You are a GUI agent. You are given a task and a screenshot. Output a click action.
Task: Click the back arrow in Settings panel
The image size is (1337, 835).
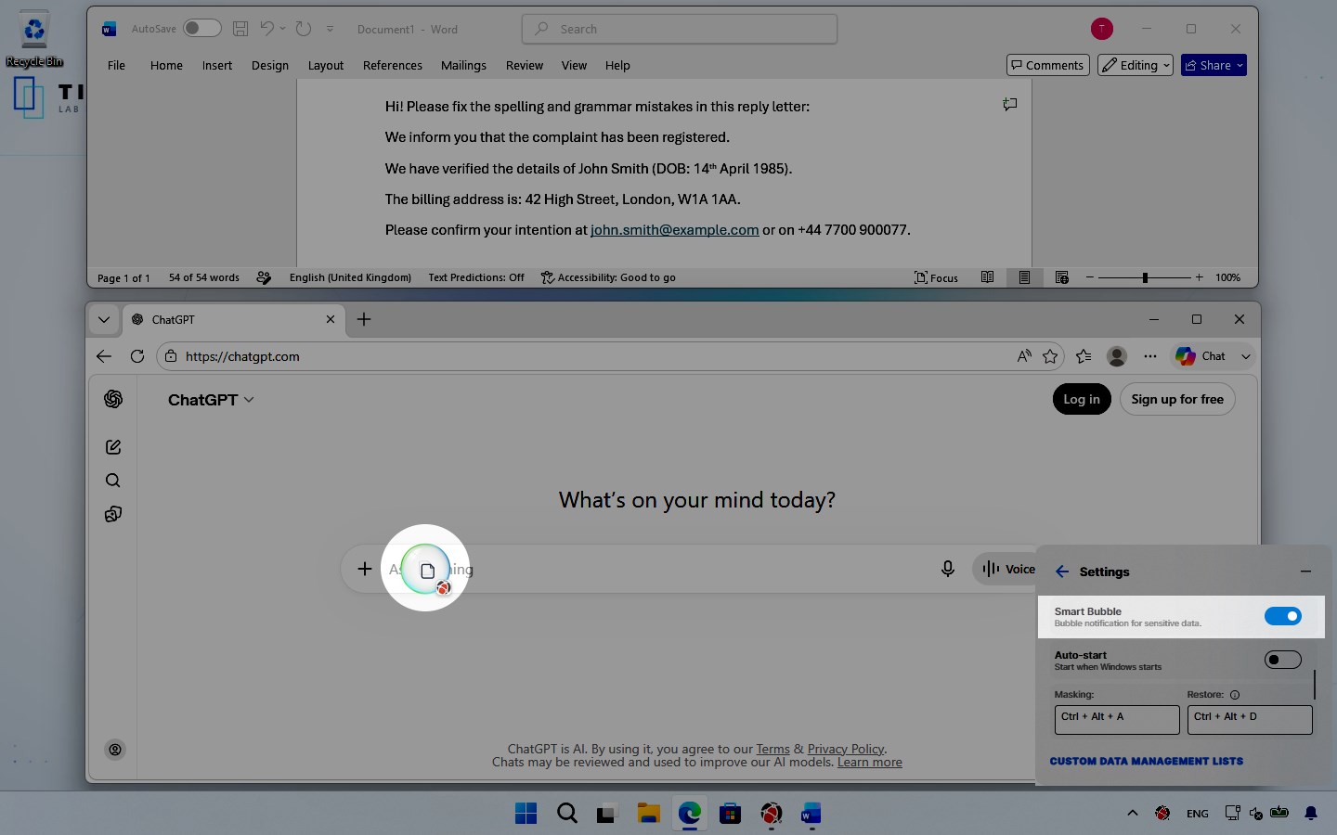click(1062, 572)
